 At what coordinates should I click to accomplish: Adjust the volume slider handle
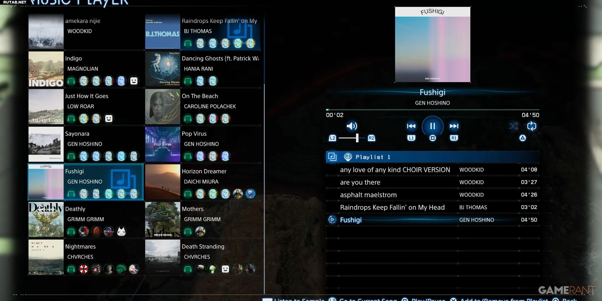click(x=357, y=138)
